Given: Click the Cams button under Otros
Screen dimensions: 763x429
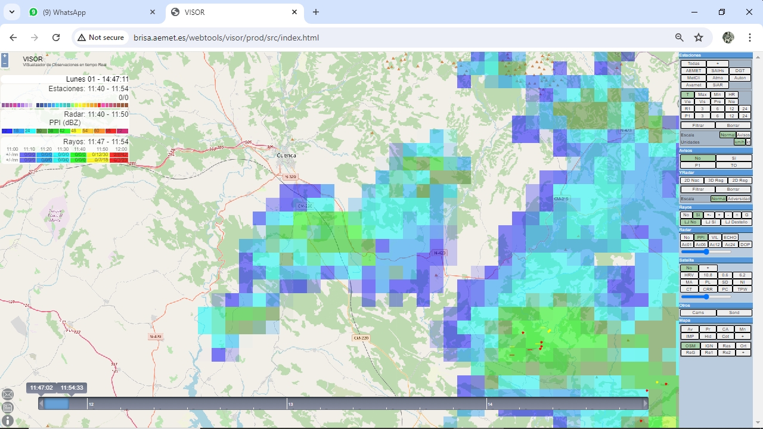Looking at the screenshot, I should [698, 313].
